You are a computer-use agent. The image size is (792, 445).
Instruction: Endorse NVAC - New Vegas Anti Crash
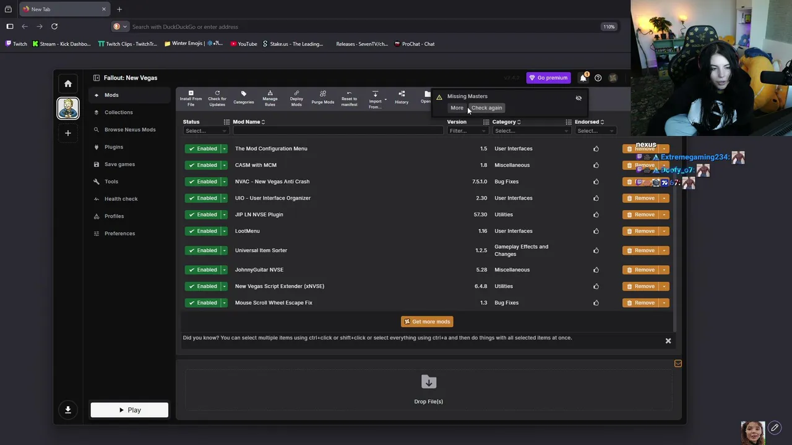(596, 182)
